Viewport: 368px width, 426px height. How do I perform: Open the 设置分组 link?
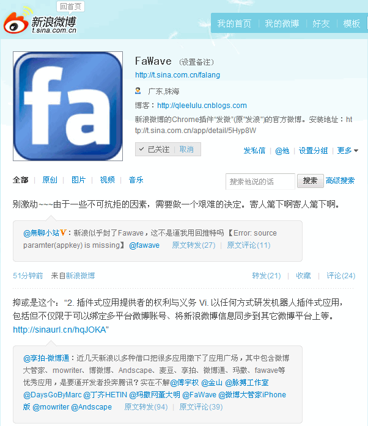(314, 151)
